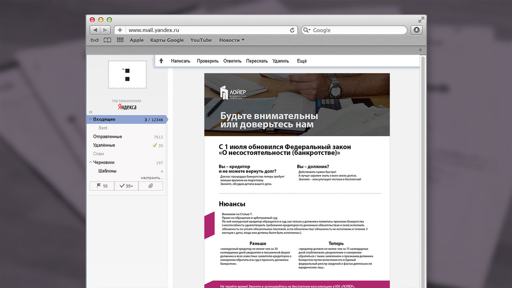
Task: Click Написать to compose mail
Action: tap(180, 61)
